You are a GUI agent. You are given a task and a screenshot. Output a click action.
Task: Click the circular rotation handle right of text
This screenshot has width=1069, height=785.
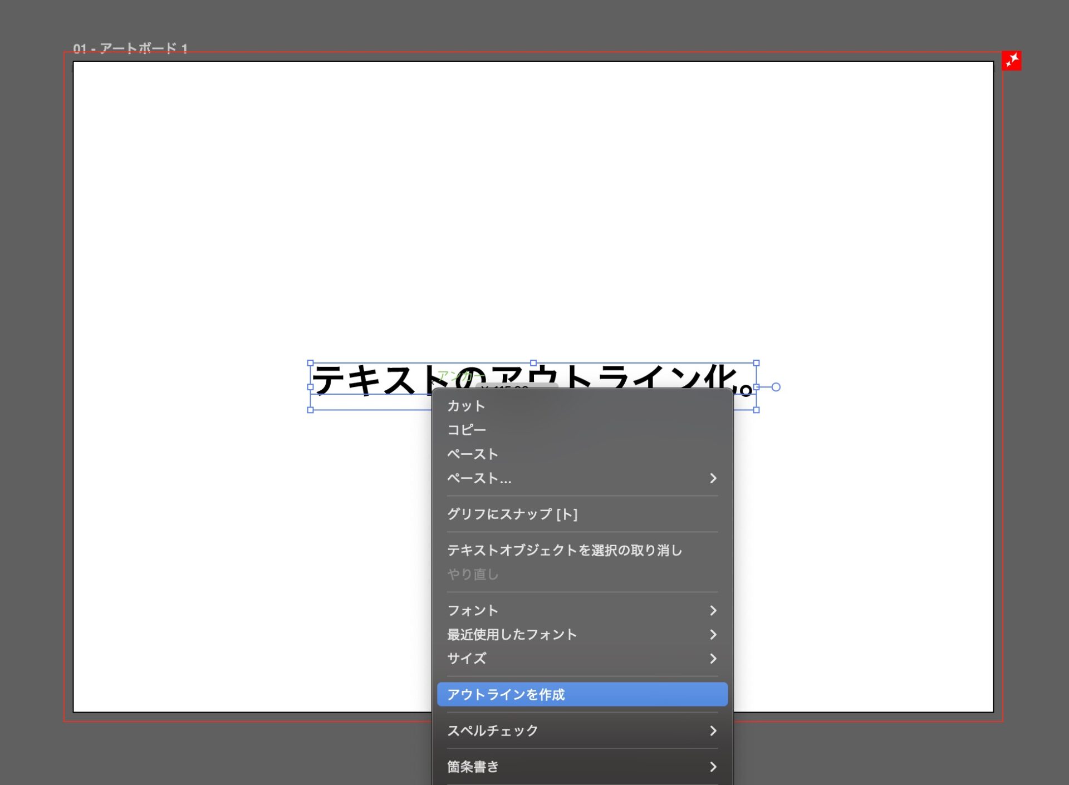[x=776, y=386]
